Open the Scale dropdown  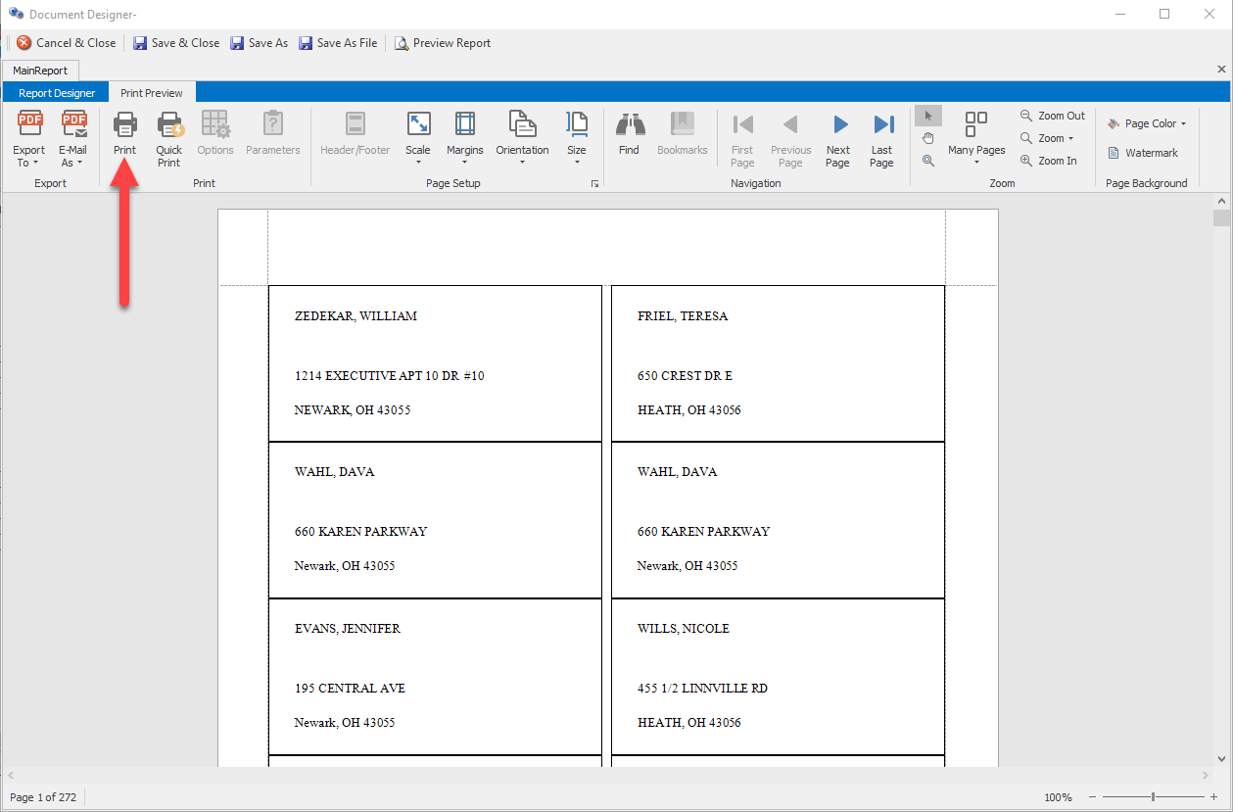(x=418, y=138)
